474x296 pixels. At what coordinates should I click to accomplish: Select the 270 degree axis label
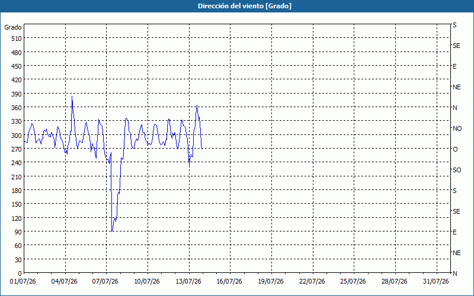17,149
